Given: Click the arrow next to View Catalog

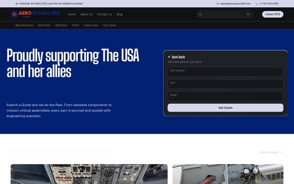Looking at the screenshot, I should point(282,152).
